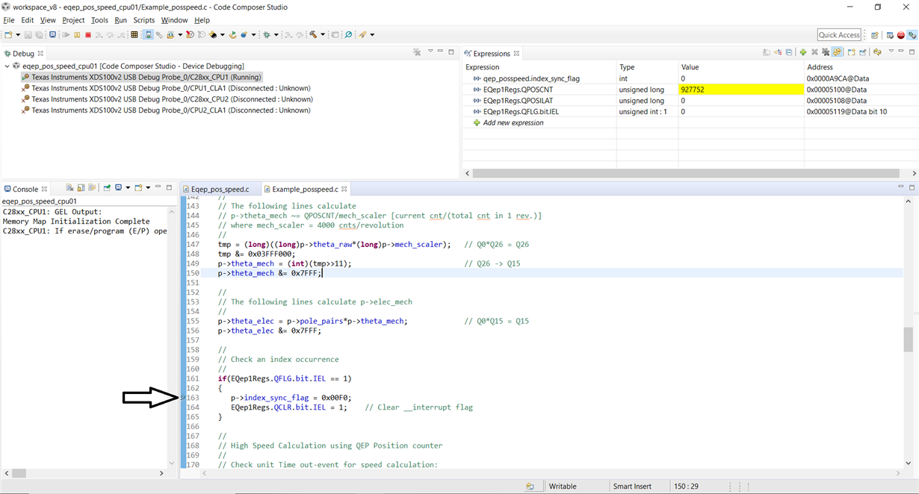The width and height of the screenshot is (919, 494).
Task: Toggle Scroll Lock in Console view
Action: pos(81,187)
